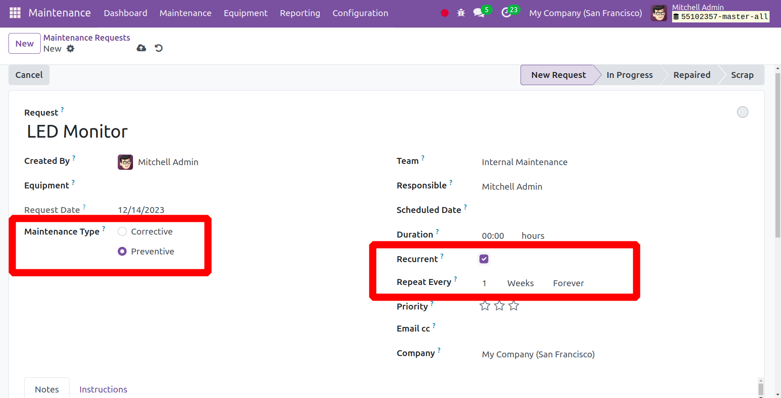The image size is (781, 398).
Task: Click the kanban state circle indicator
Action: [742, 112]
